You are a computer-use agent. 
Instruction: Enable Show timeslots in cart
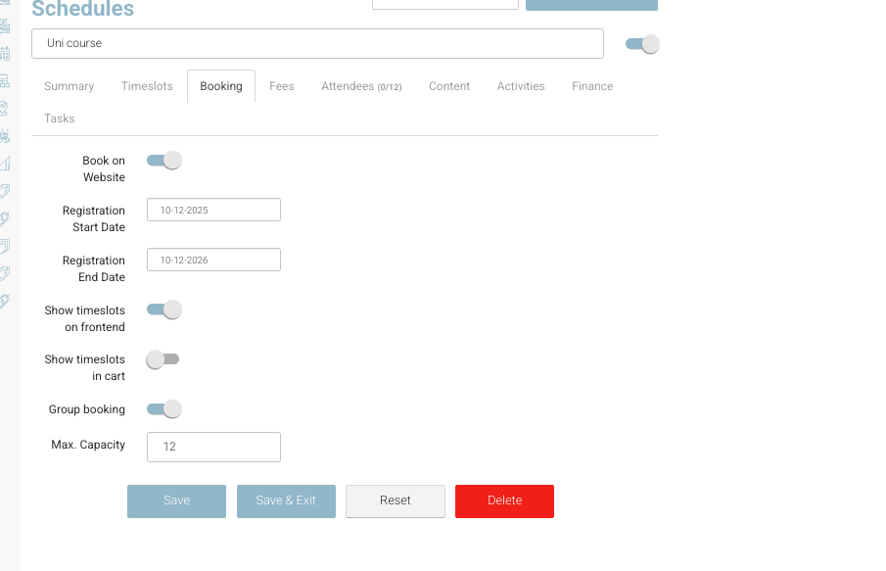pos(163,359)
